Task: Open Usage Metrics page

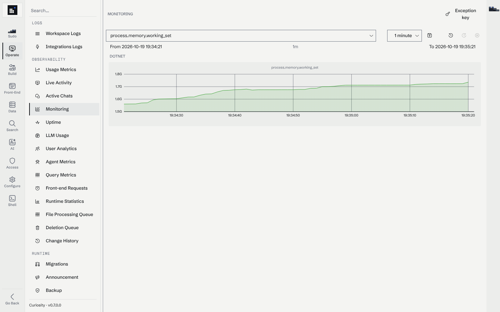Action: tap(64, 70)
